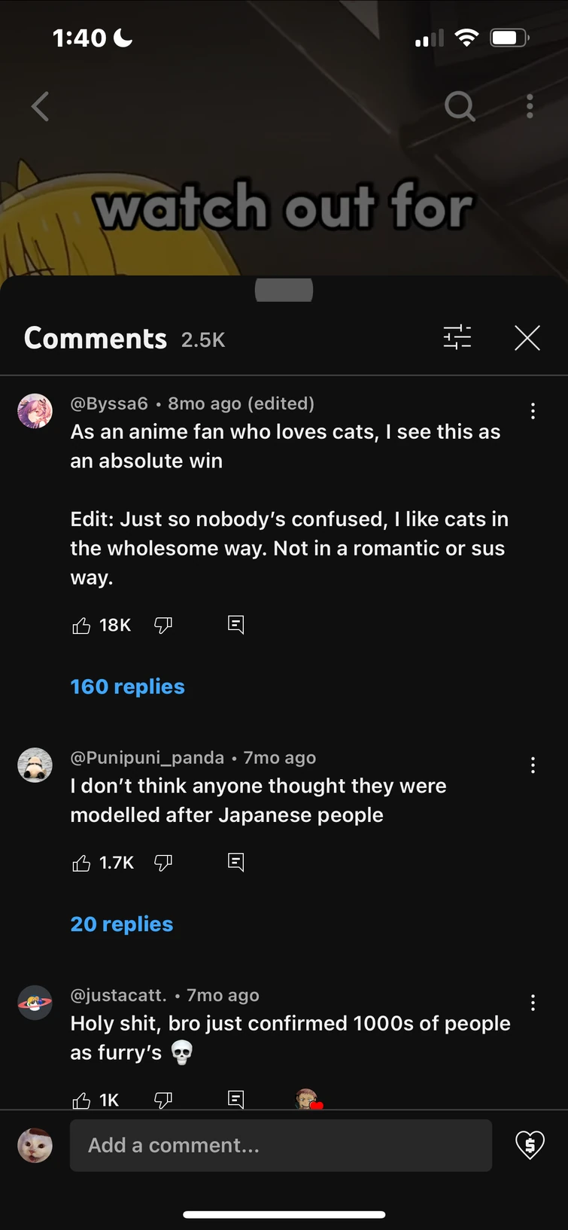Reply to @Byssa6 using the comment bubble icon
568x1230 pixels.
click(x=235, y=624)
